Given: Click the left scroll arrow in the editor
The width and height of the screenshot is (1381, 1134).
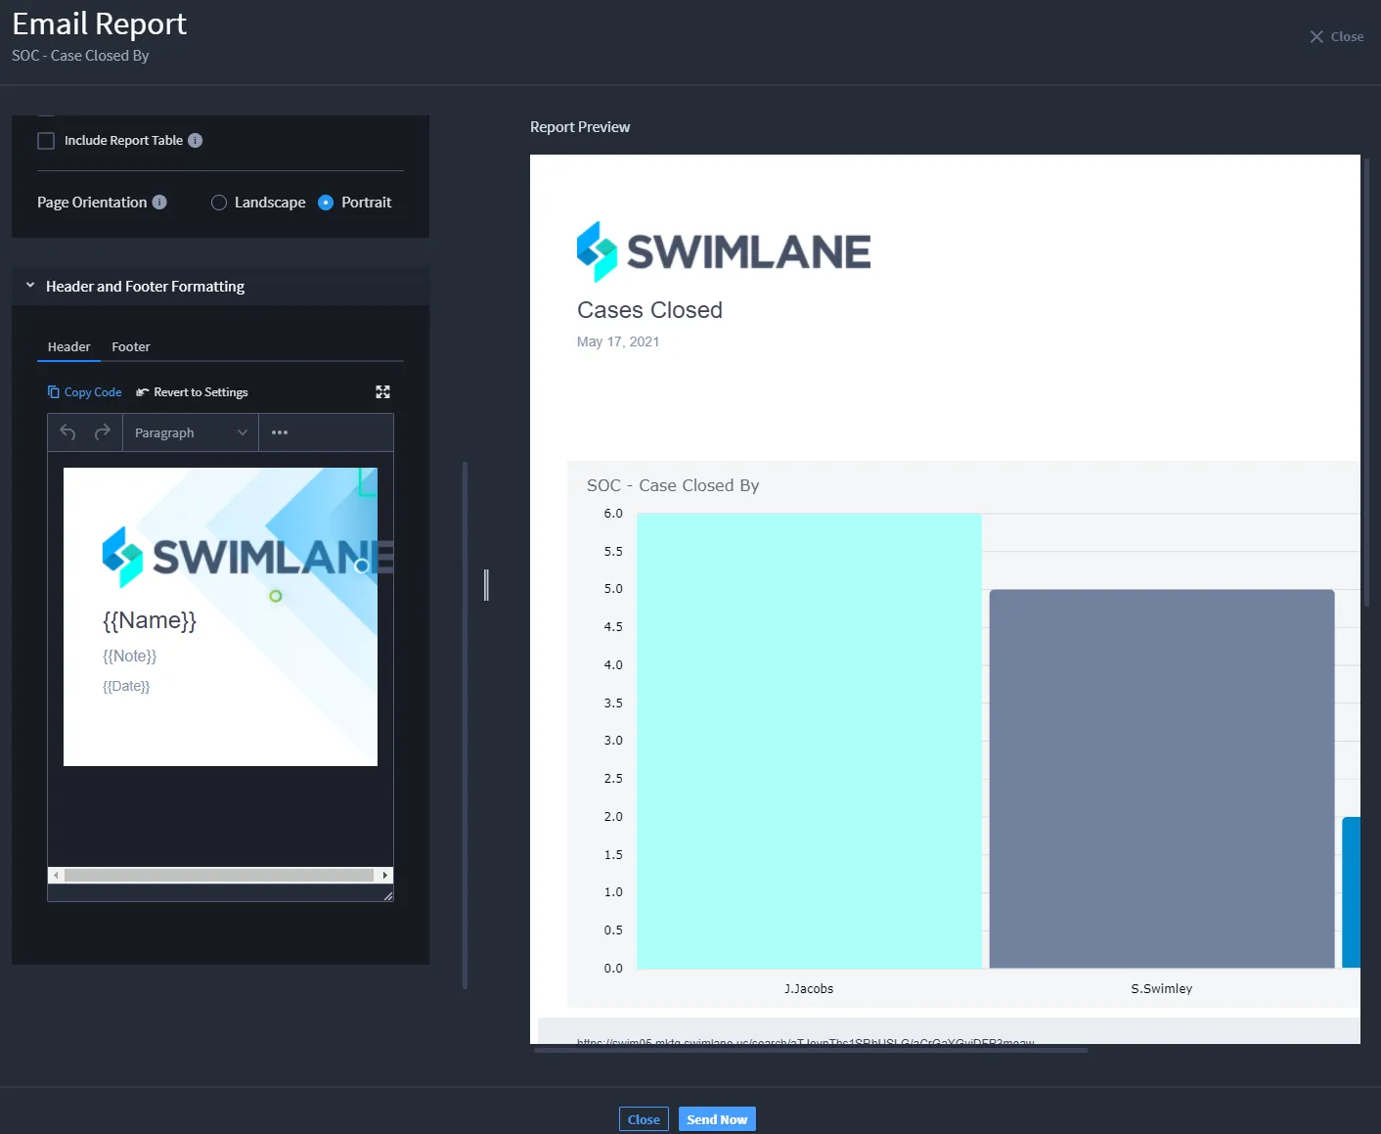Looking at the screenshot, I should 56,875.
